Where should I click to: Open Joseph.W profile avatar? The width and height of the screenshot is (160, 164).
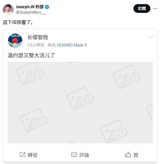coord(8,10)
